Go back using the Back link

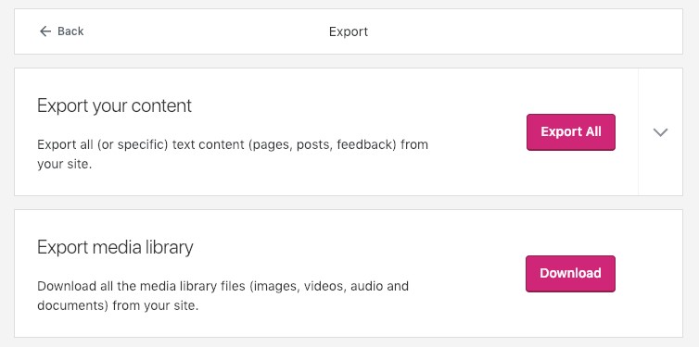(61, 31)
